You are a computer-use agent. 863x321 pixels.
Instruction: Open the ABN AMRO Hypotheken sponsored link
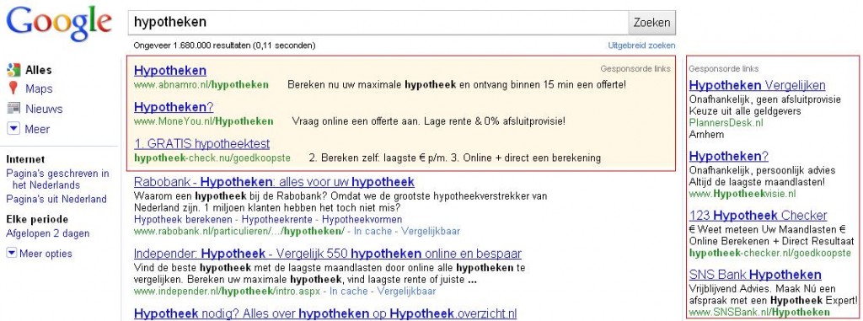[170, 71]
